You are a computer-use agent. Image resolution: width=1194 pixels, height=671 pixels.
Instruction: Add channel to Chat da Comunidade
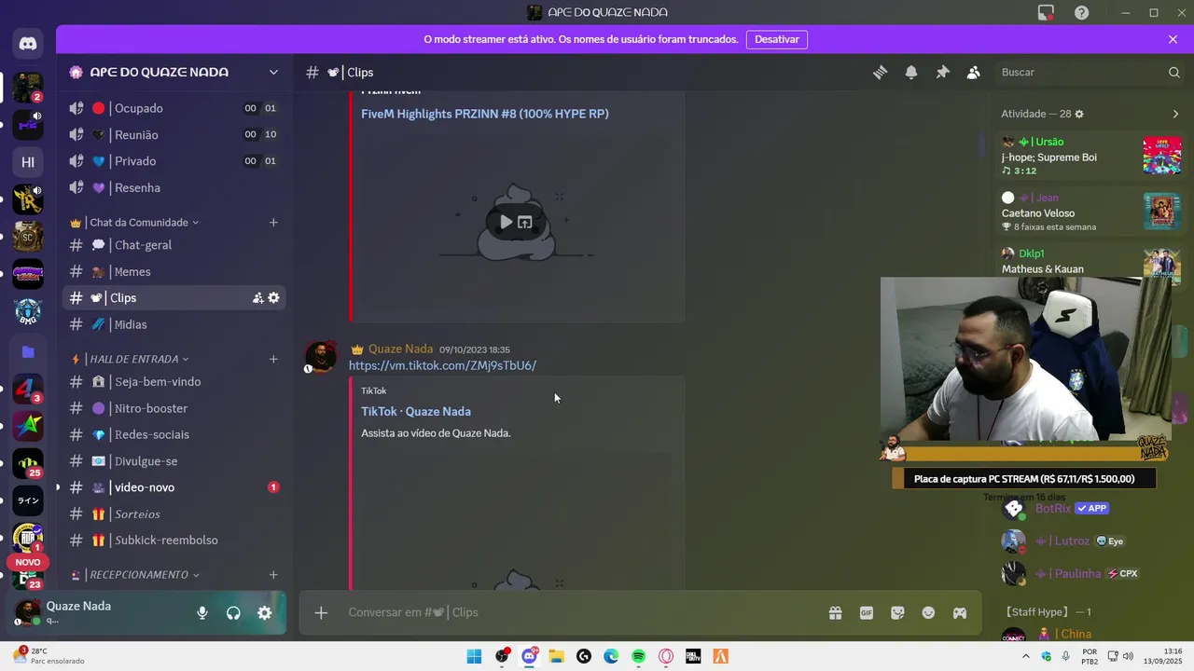273,223
